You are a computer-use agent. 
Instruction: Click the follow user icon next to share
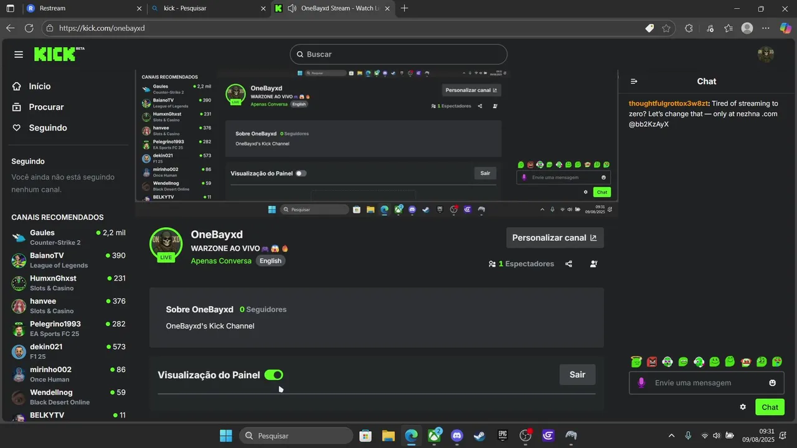(x=593, y=264)
